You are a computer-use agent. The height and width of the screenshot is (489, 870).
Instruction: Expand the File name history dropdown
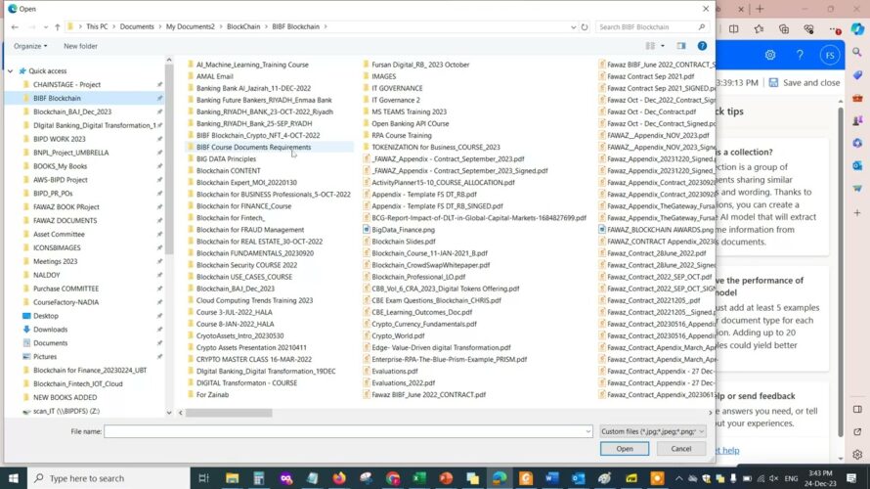coord(587,431)
